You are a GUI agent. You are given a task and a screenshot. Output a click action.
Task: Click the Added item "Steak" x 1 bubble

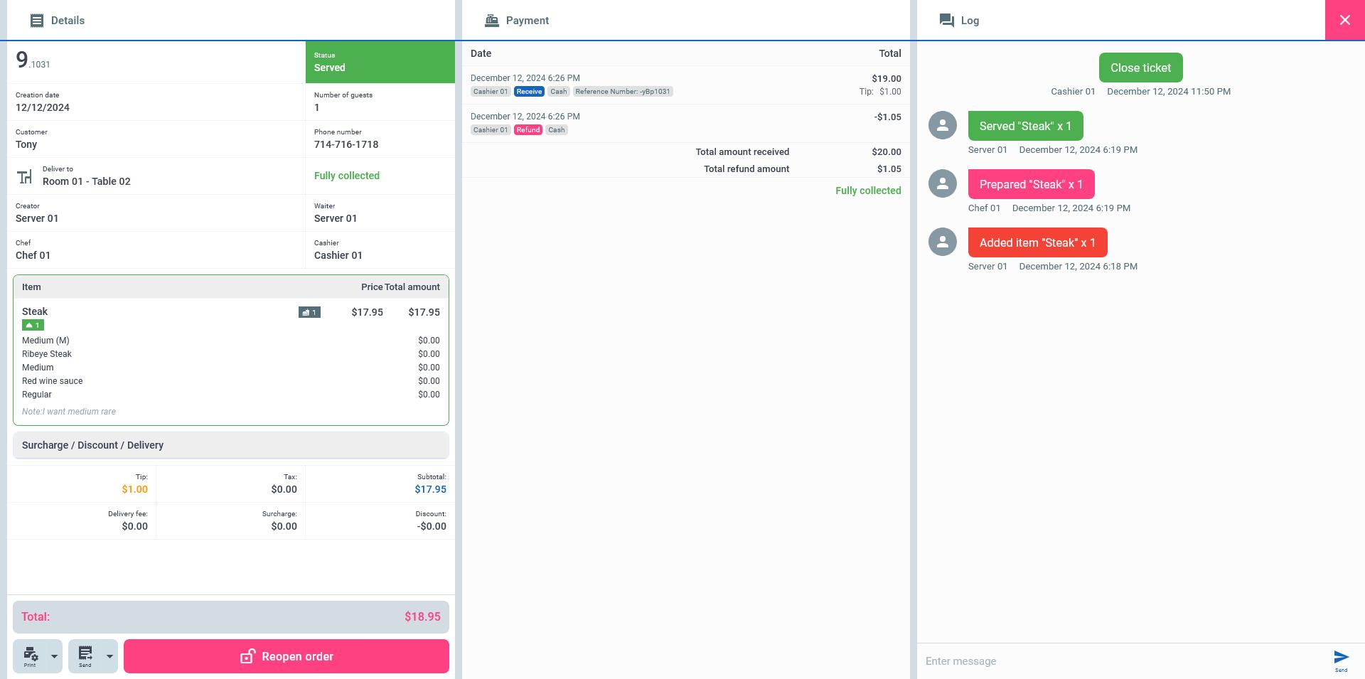click(x=1037, y=242)
